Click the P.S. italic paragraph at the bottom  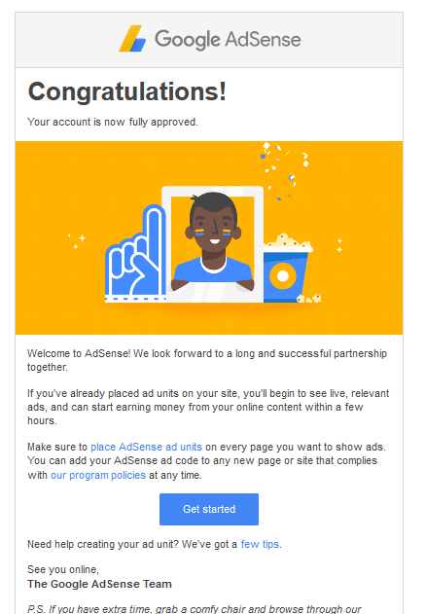tap(195, 609)
